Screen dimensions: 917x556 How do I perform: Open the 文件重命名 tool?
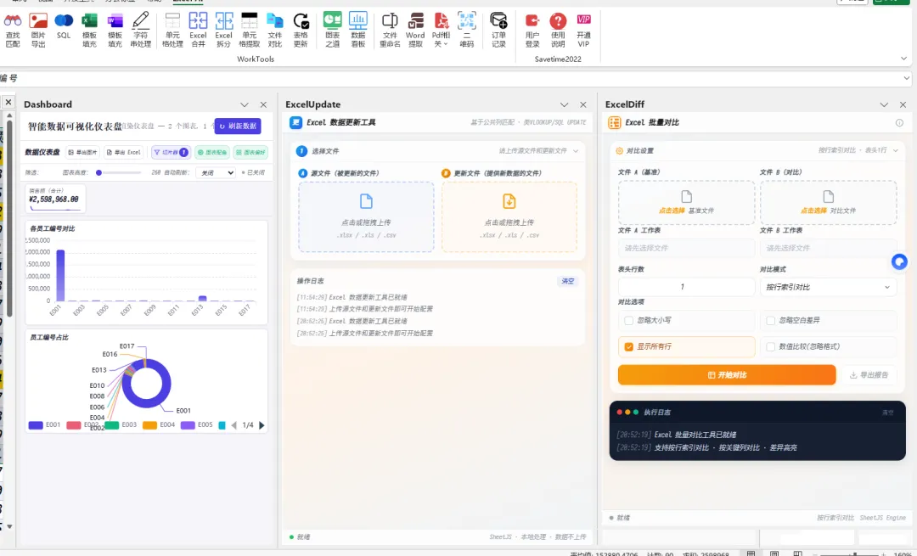390,30
